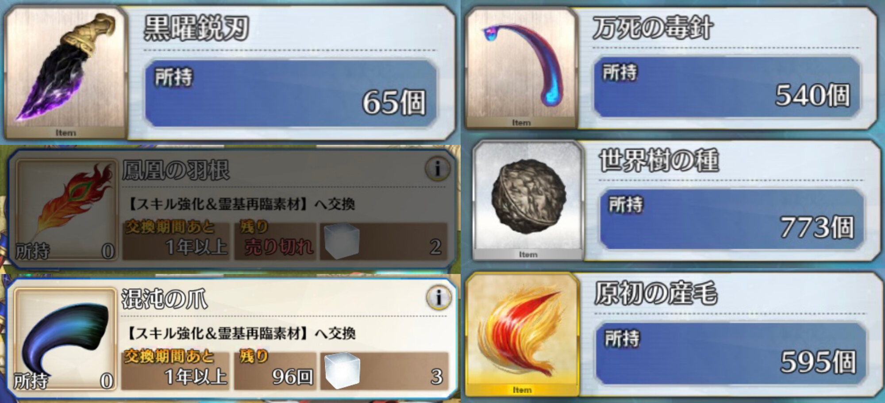This screenshot has width=885, height=403.
Task: Tap the 世界樹の種 world tree seed icon
Action: point(528,200)
